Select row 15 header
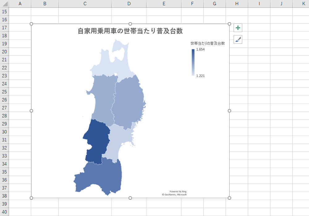Image resolution: width=309 pixels, height=216 pixels. pyautogui.click(x=4, y=12)
